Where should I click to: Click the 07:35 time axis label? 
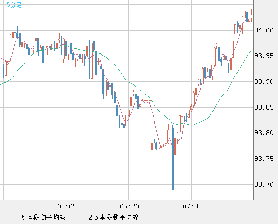tap(192, 206)
